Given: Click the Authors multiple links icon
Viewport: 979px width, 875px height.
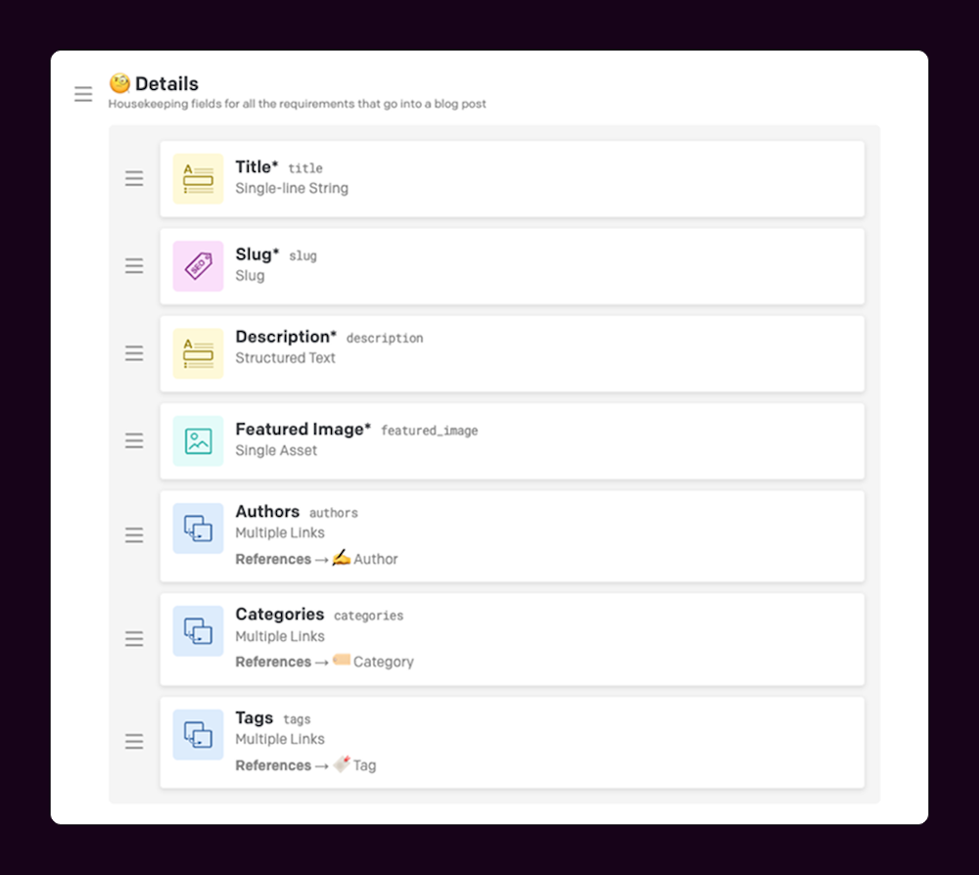Looking at the screenshot, I should [x=198, y=528].
